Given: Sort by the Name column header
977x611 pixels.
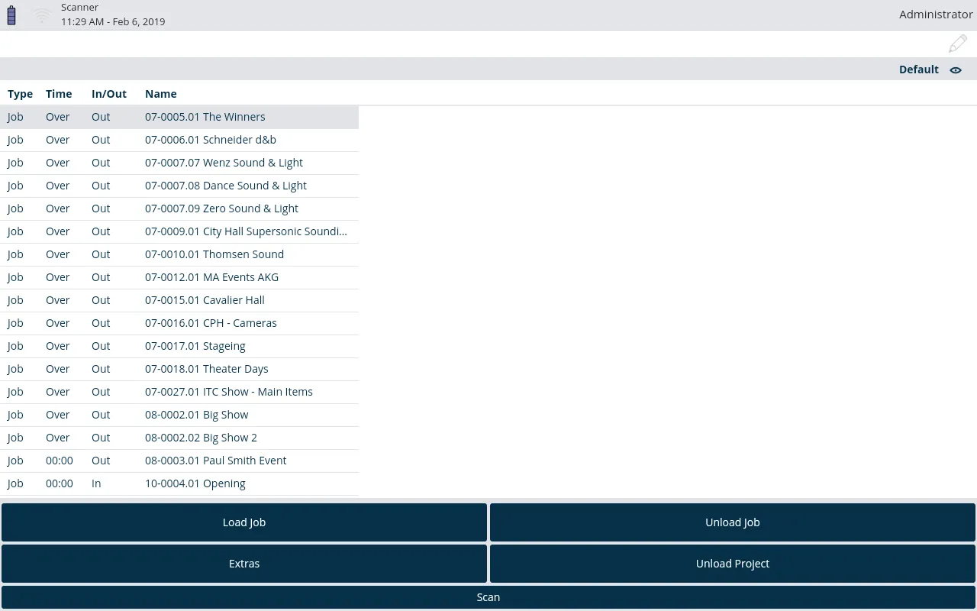Looking at the screenshot, I should coord(161,94).
